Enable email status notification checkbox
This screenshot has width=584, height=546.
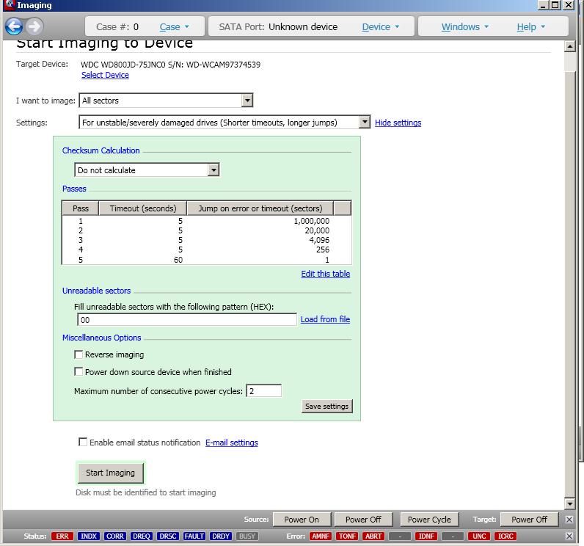[x=83, y=442]
